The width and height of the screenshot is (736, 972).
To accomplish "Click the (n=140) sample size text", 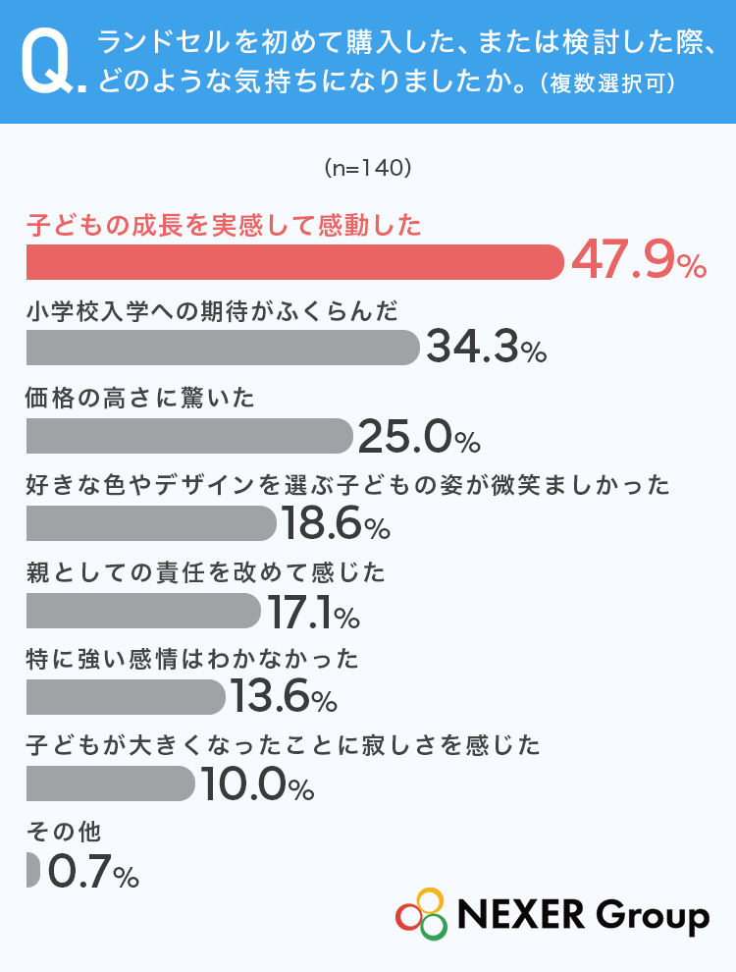I will coord(368,168).
